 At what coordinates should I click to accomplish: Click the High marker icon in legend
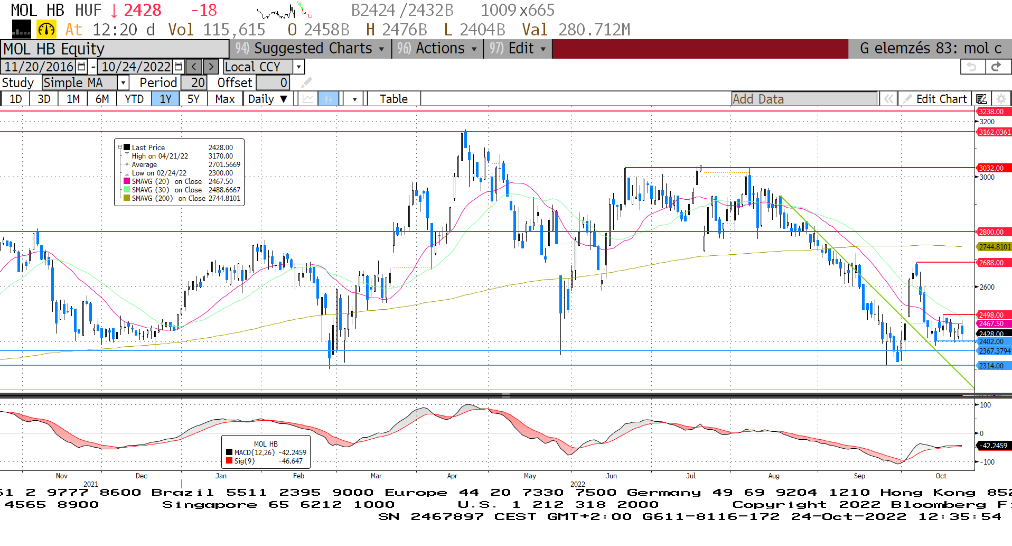pos(127,156)
